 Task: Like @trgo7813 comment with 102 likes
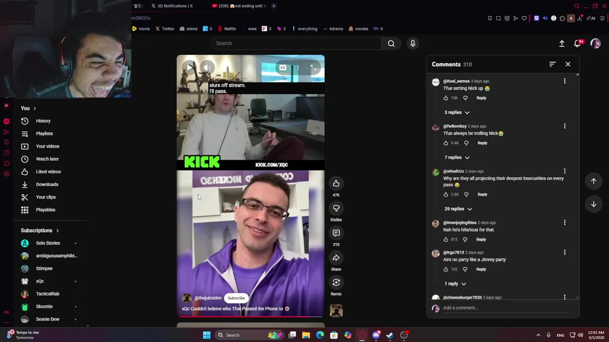(x=446, y=269)
